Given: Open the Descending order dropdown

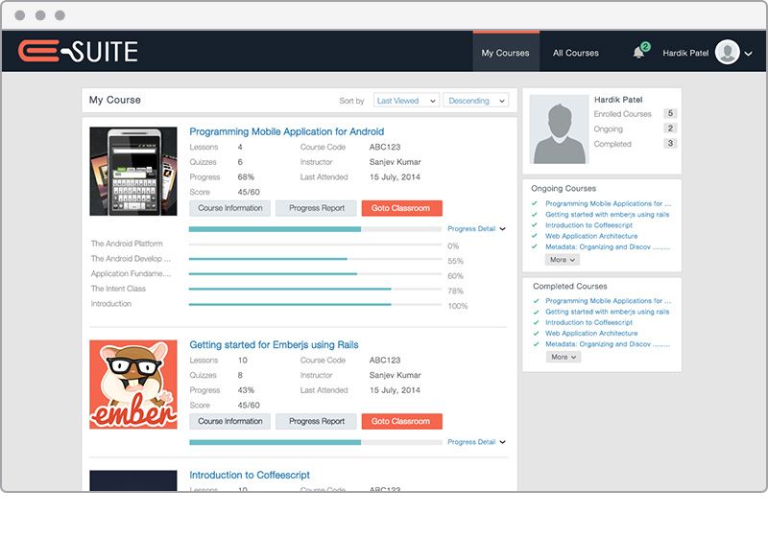Looking at the screenshot, I should click(475, 101).
